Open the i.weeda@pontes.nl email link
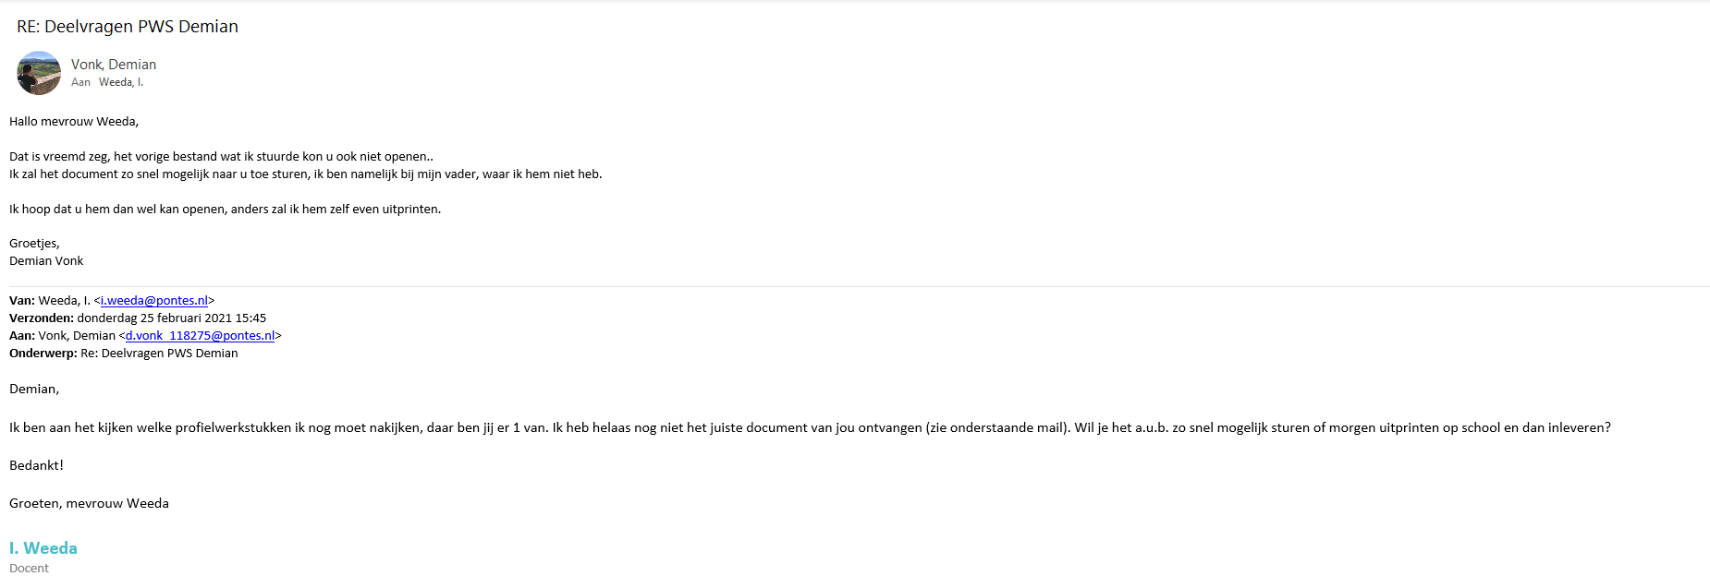The image size is (1710, 588). tap(154, 301)
